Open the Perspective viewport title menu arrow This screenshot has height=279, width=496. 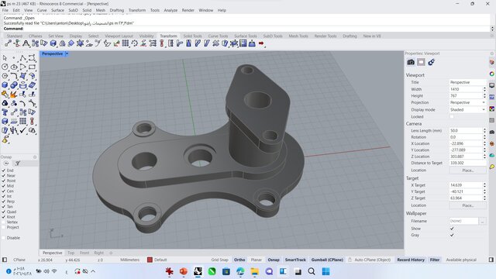pyautogui.click(x=67, y=53)
